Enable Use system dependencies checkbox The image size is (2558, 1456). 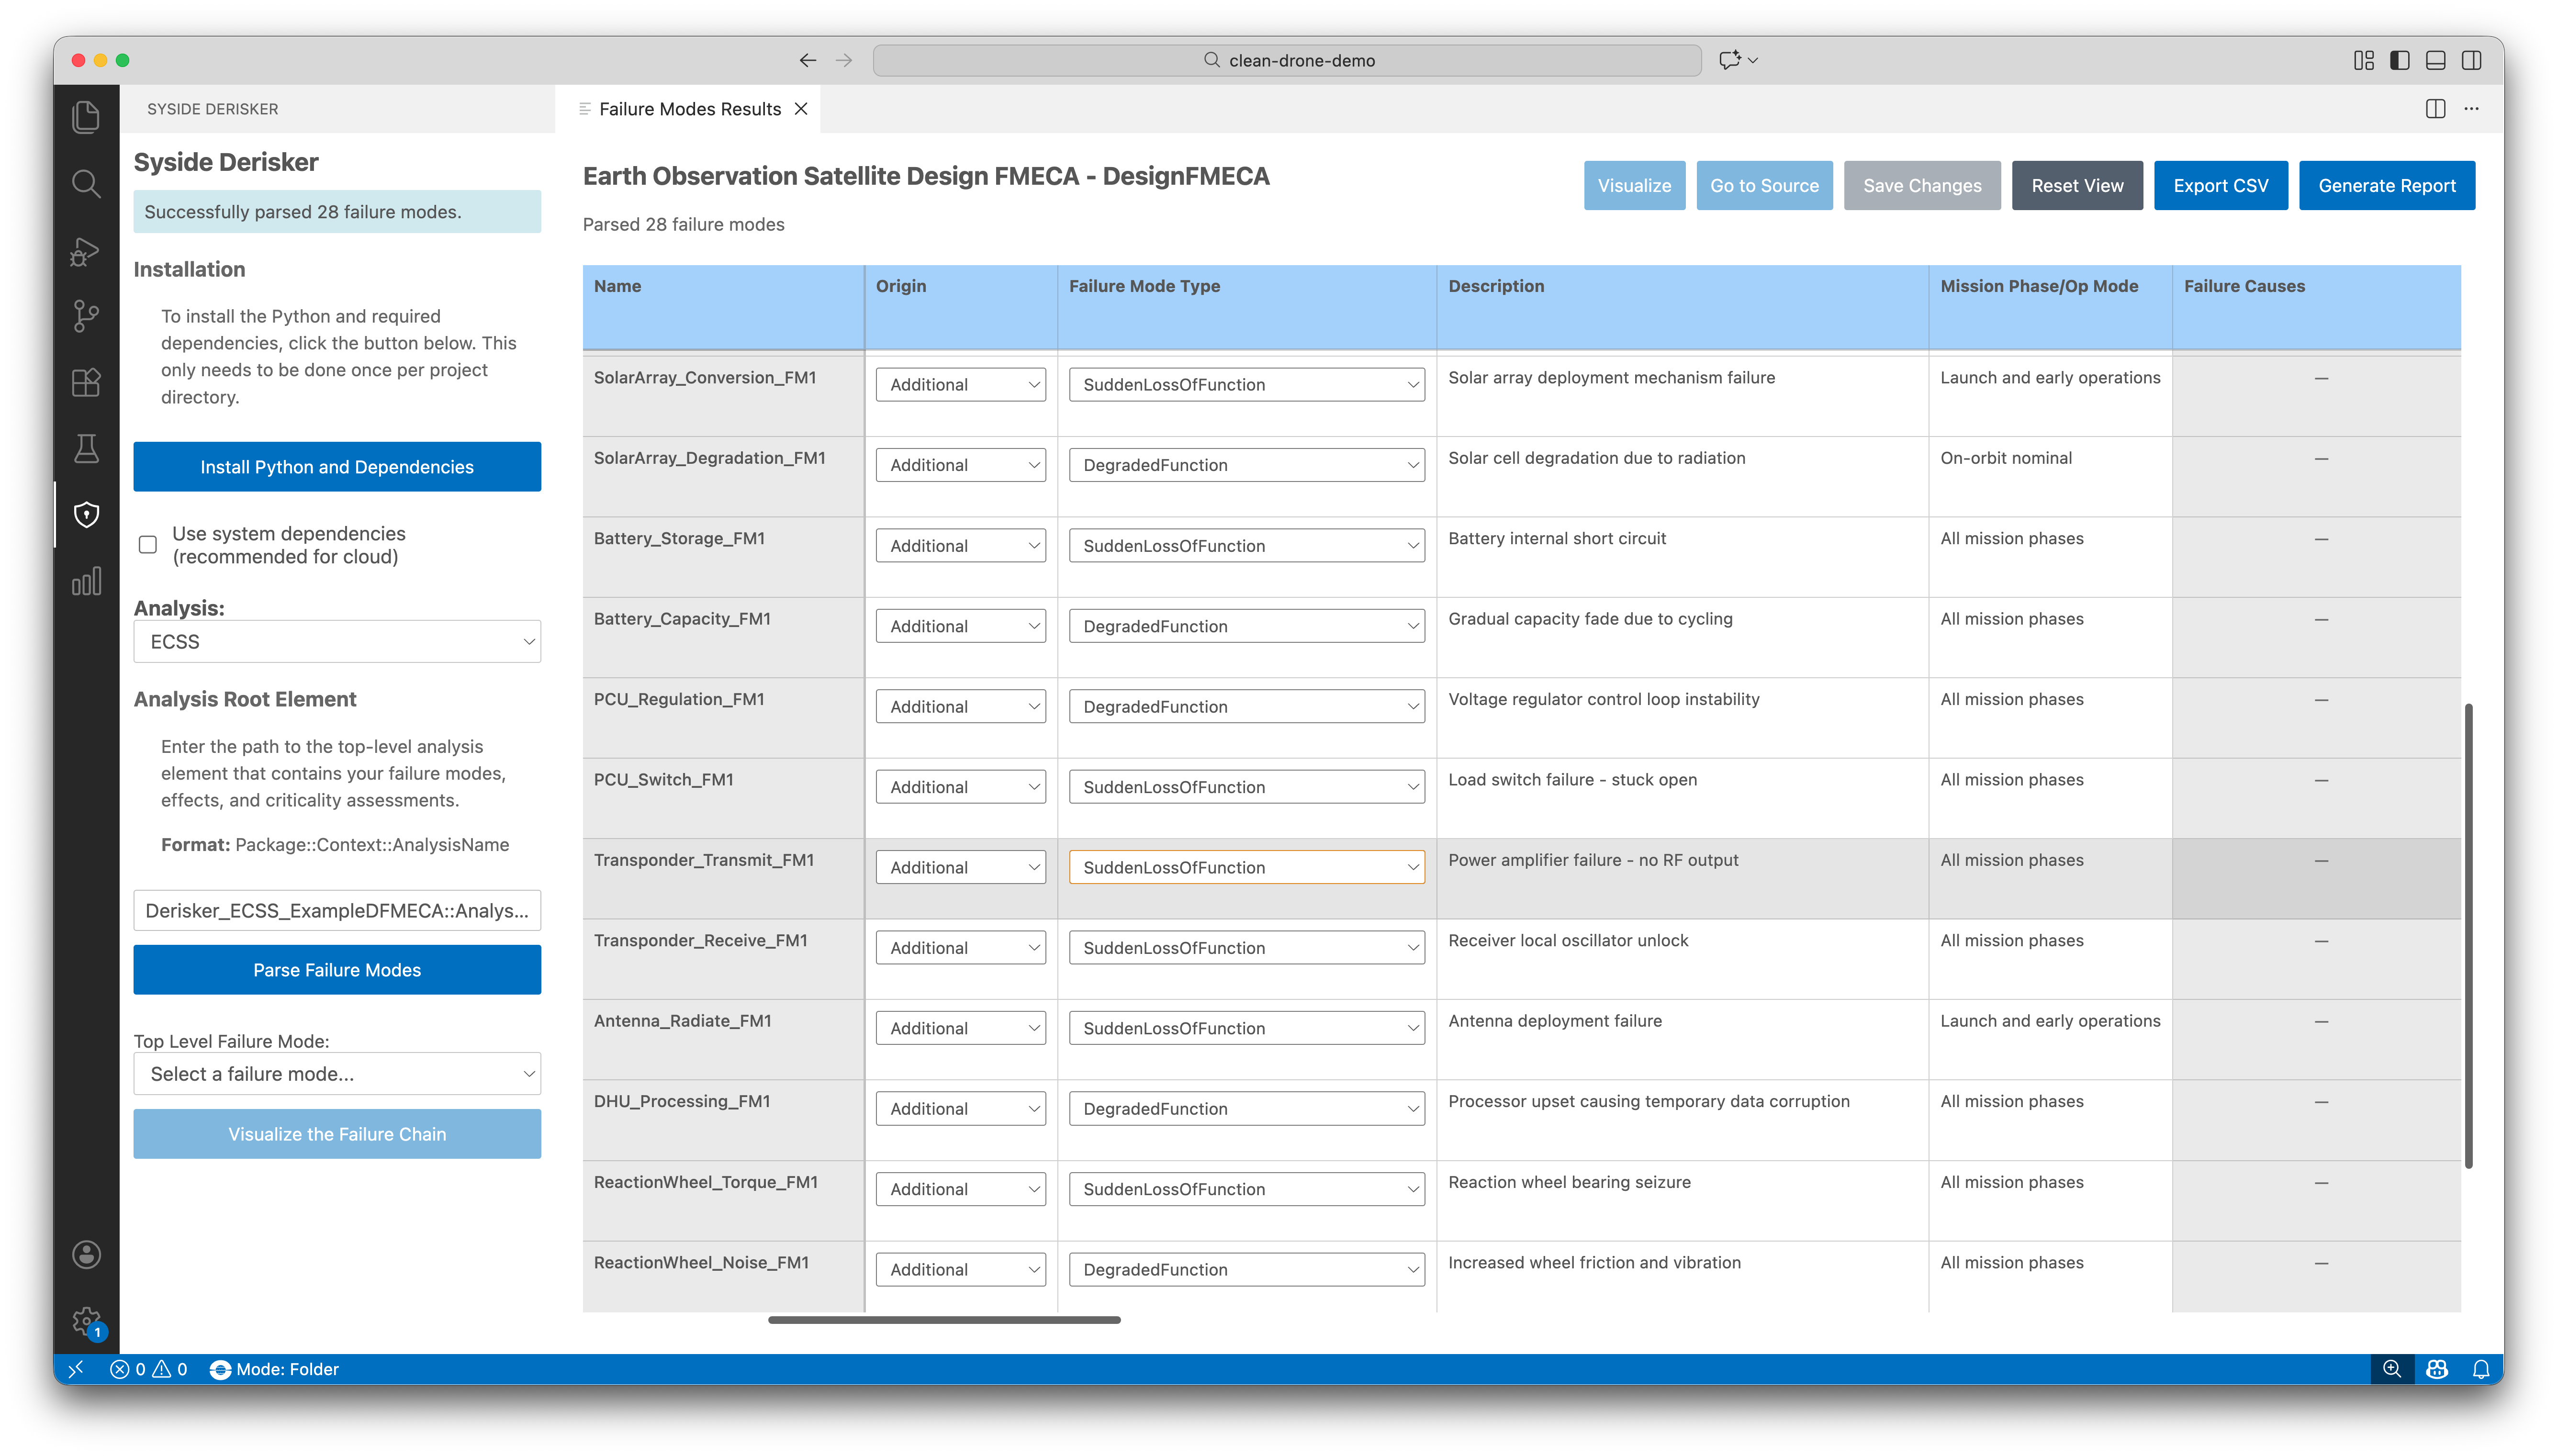148,545
